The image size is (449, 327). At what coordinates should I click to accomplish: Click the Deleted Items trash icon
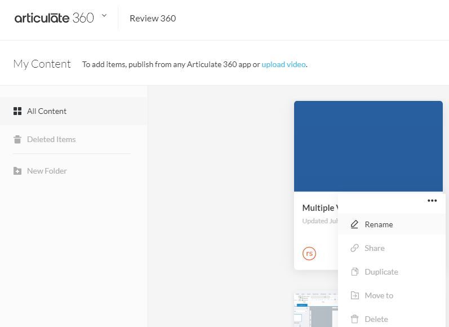point(17,139)
